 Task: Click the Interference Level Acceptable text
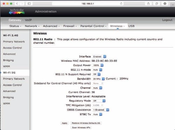[x=98, y=96]
